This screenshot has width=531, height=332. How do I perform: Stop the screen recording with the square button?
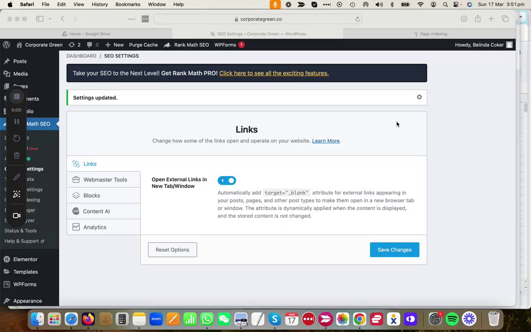point(17,96)
